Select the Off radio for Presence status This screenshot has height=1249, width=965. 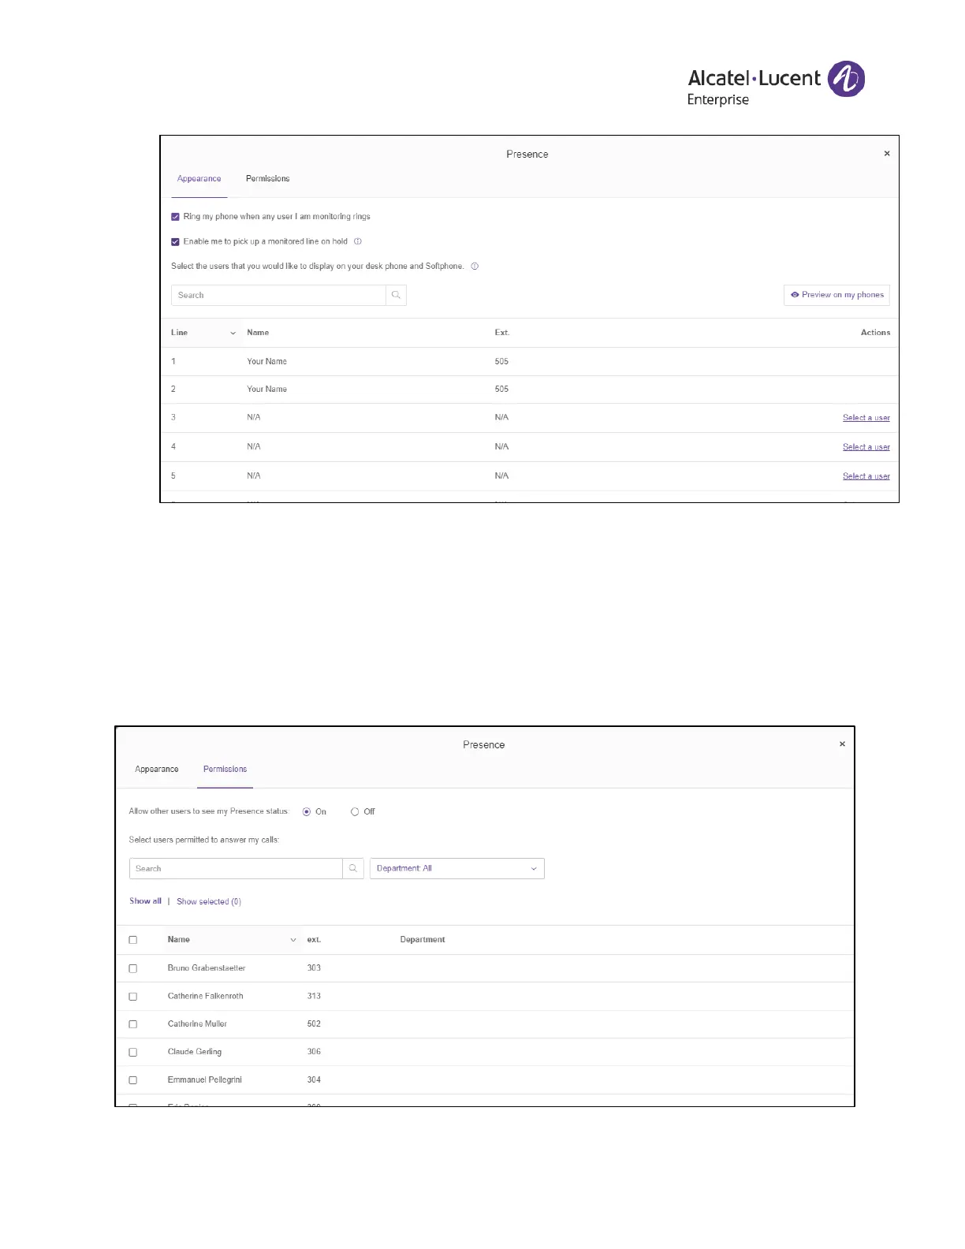click(355, 812)
